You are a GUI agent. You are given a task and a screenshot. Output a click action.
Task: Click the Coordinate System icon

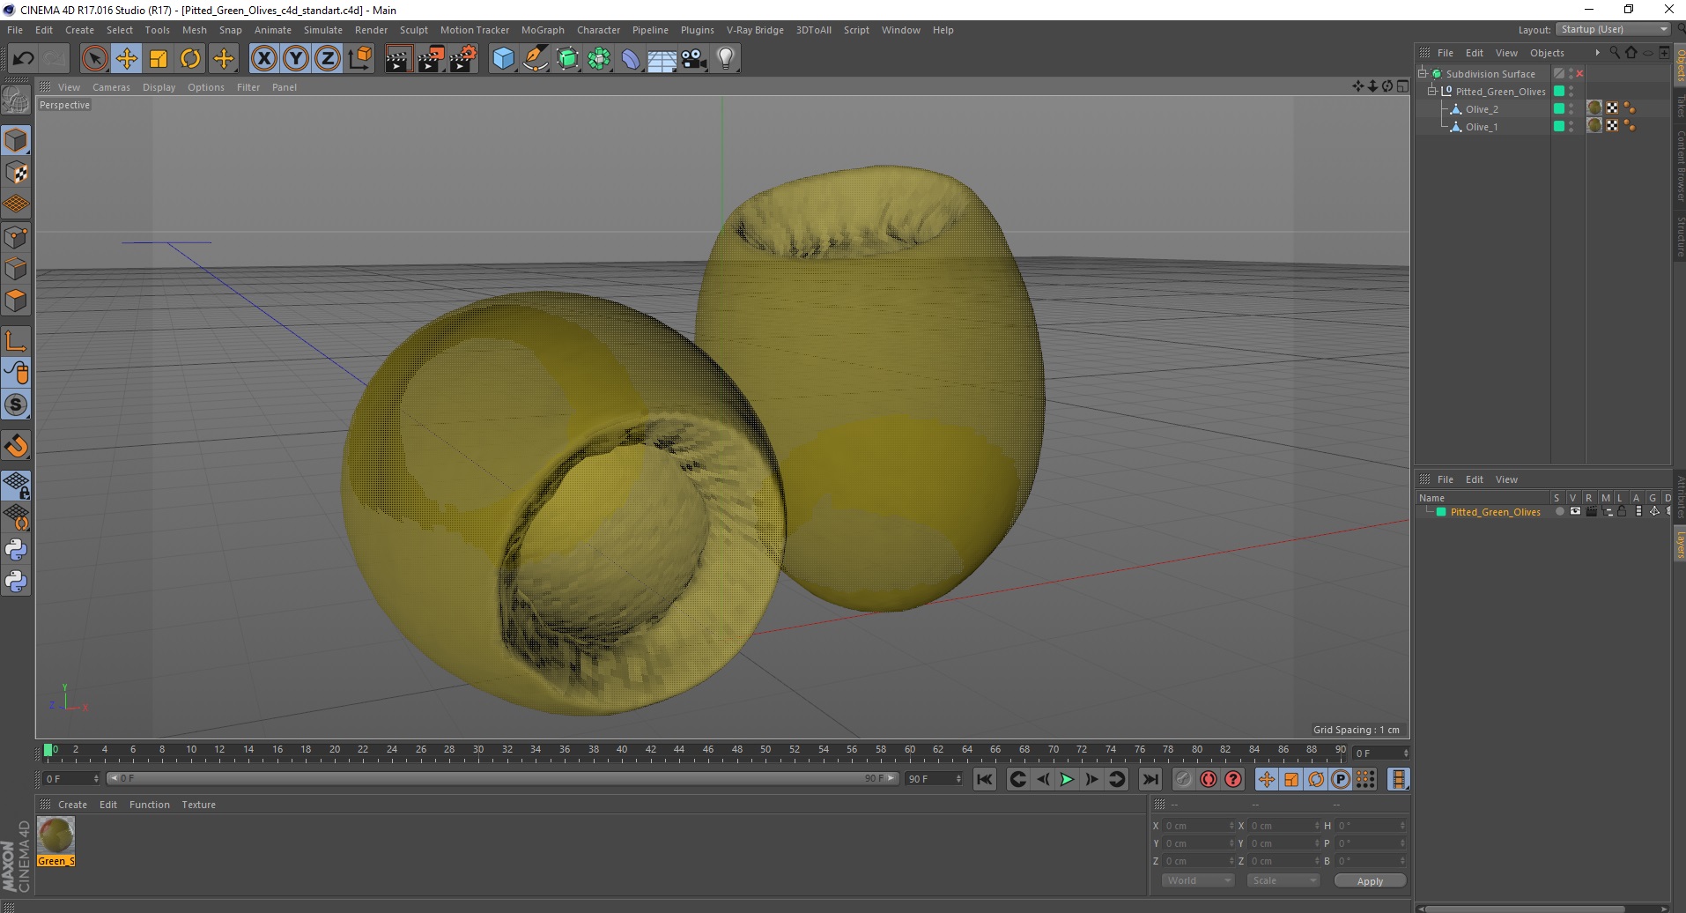[x=359, y=59]
